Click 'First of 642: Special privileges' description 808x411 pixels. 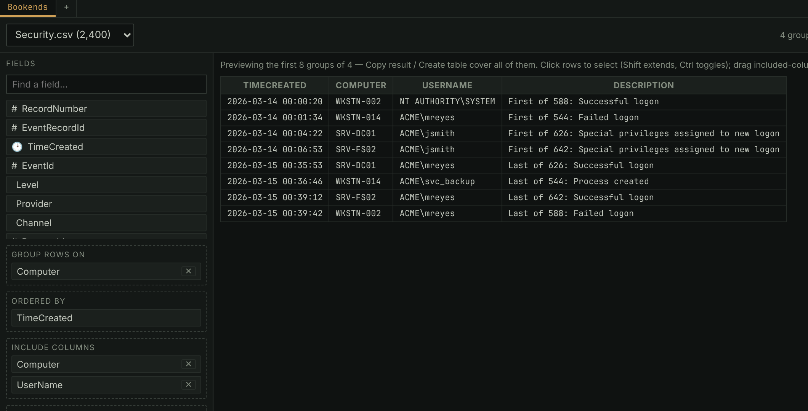click(644, 150)
